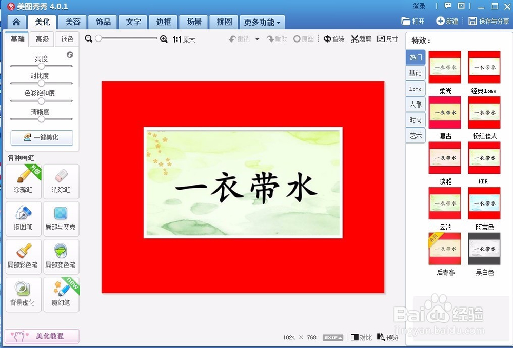Click the 旋转 rotate icon
Viewport: 513px width, 348px height.
pyautogui.click(x=334, y=38)
